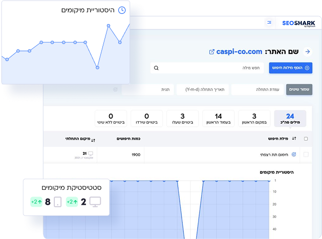Click desktop rank value 2 in statistics card
The height and width of the screenshot is (239, 322).
pyautogui.click(x=83, y=202)
